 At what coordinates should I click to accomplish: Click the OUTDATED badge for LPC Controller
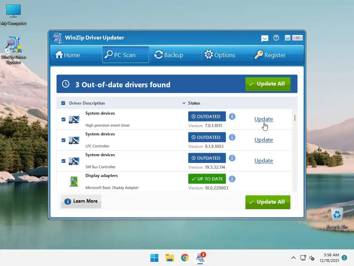[x=207, y=137]
